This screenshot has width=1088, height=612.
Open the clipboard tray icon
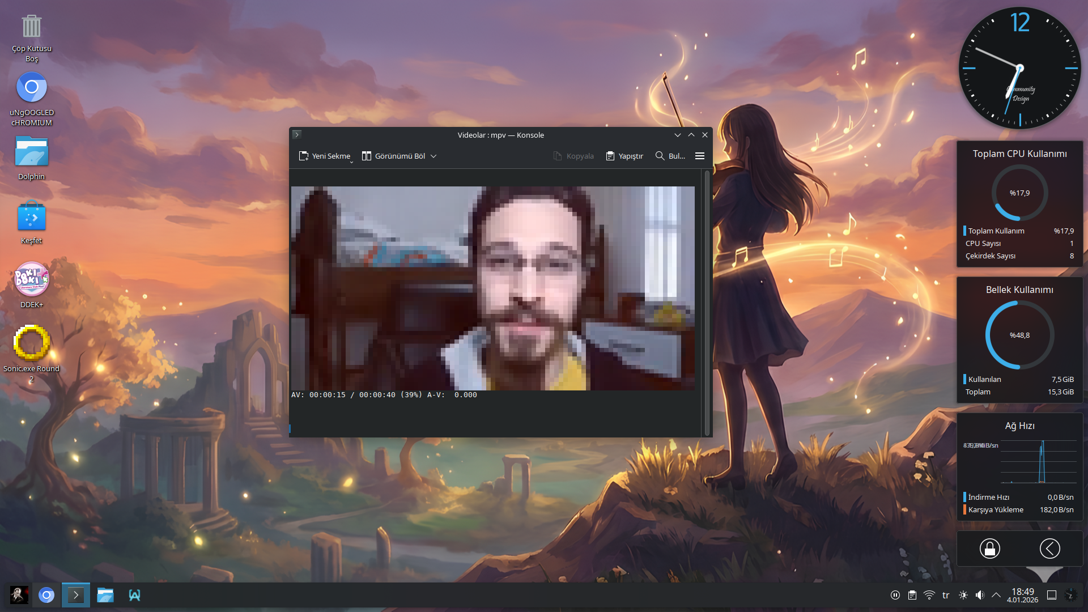tap(912, 595)
